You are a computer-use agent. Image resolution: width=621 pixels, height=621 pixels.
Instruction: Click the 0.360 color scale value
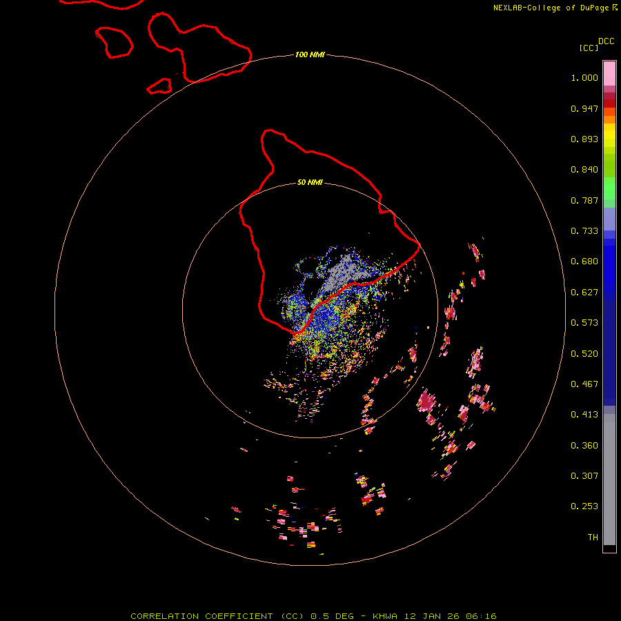pyautogui.click(x=584, y=446)
